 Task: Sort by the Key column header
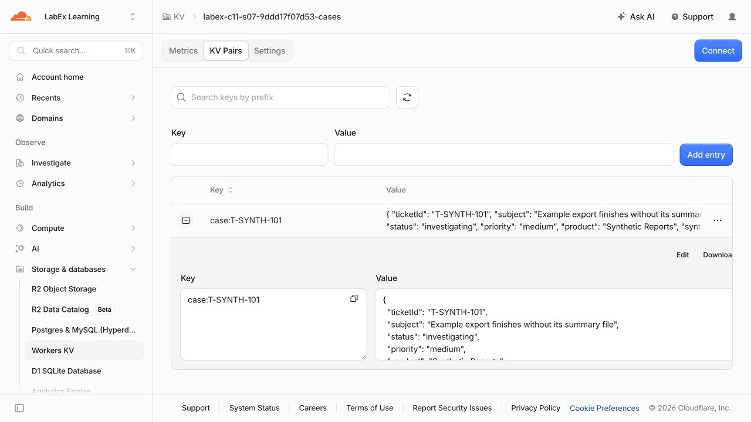point(221,190)
